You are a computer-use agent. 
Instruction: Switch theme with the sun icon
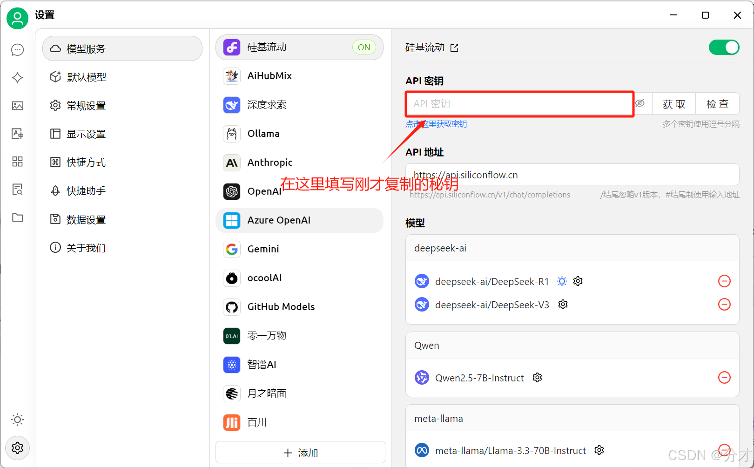(x=18, y=420)
